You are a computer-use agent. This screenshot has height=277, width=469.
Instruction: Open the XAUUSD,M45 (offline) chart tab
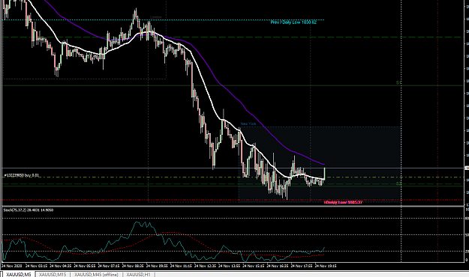click(96, 274)
